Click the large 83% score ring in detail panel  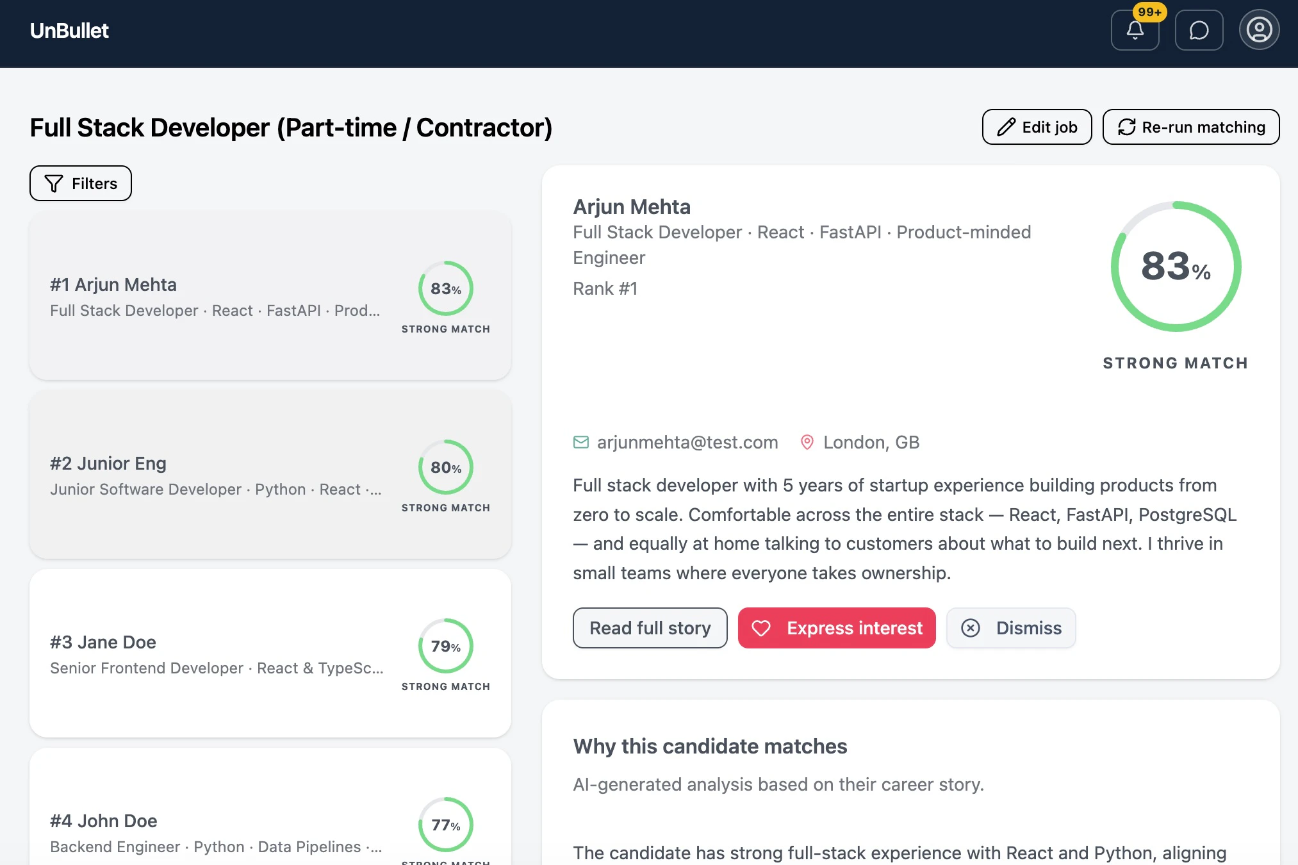click(x=1176, y=267)
